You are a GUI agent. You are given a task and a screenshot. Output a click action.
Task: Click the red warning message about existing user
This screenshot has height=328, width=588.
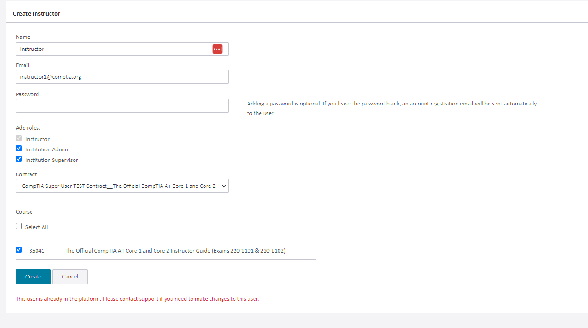137,298
